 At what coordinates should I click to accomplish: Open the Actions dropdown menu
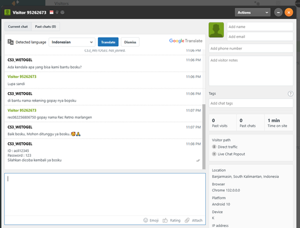click(253, 13)
